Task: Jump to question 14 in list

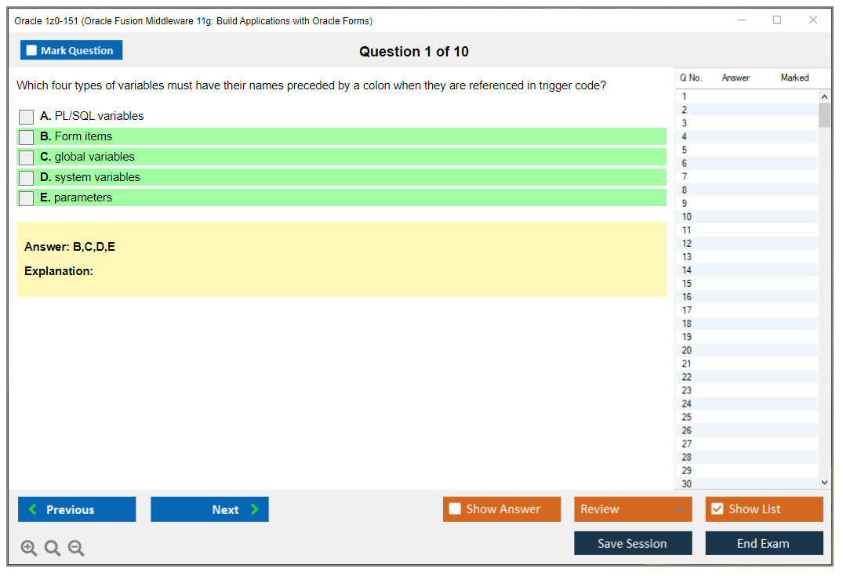Action: (687, 270)
